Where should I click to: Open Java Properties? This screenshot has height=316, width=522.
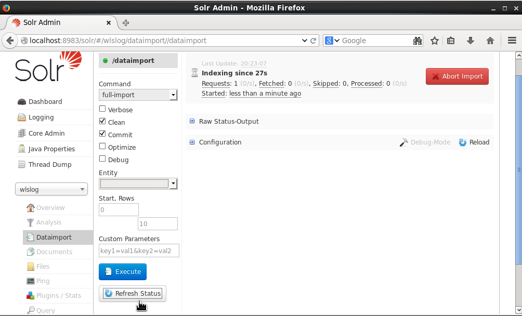tap(51, 149)
